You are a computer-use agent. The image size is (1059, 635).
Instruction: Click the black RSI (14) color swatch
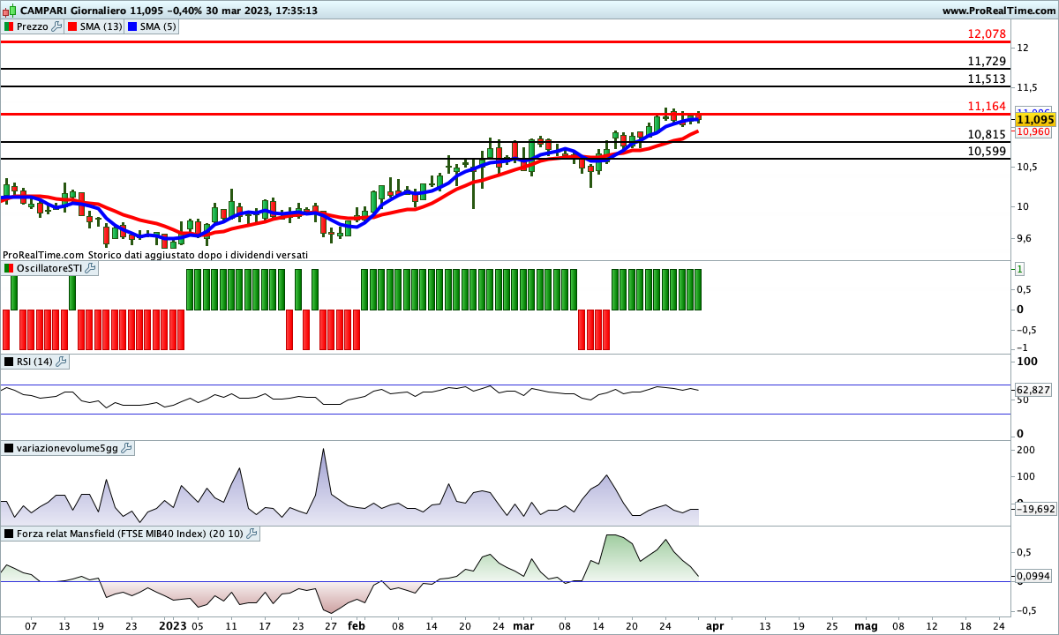coord(9,362)
